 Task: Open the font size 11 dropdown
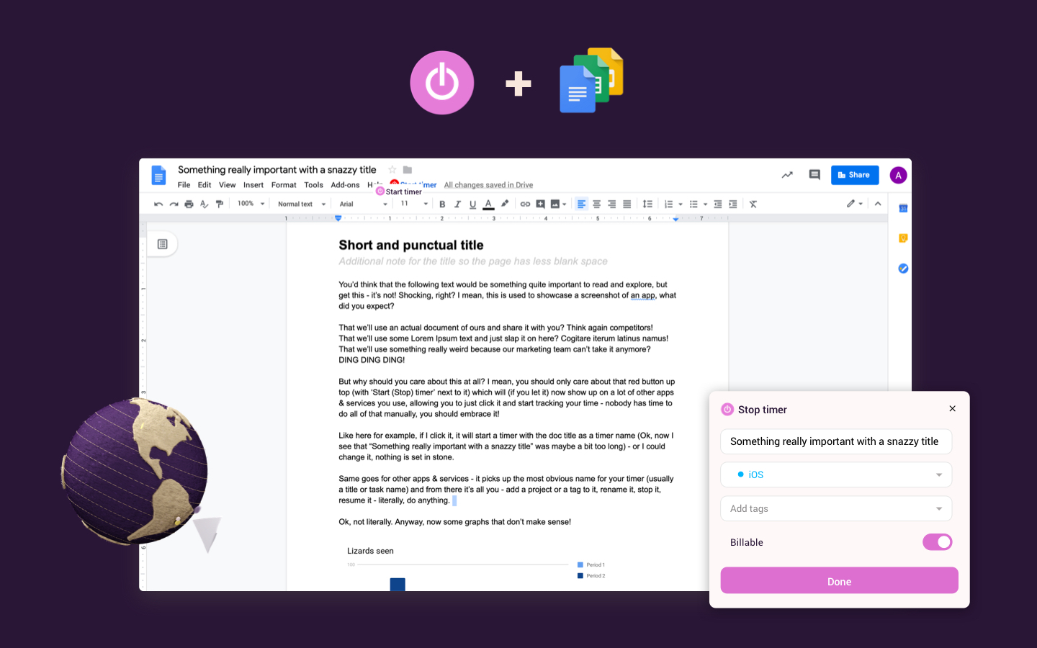(x=414, y=204)
